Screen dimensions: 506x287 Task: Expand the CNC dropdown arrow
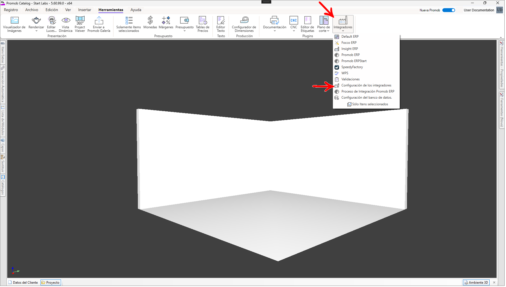click(x=294, y=31)
